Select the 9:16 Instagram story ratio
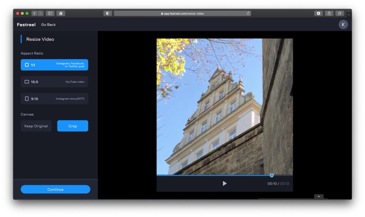The width and height of the screenshot is (365, 217). pos(54,98)
